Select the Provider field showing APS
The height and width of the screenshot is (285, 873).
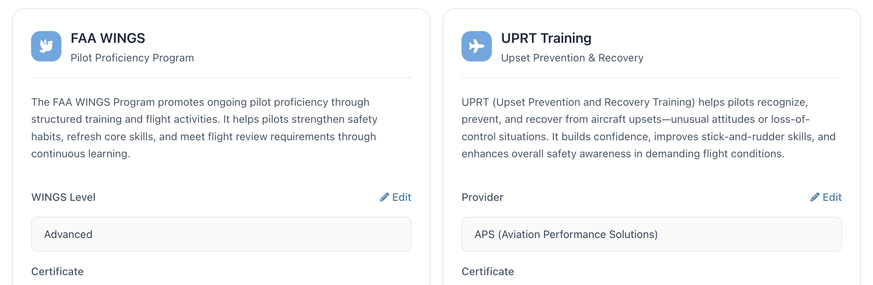[x=651, y=234]
